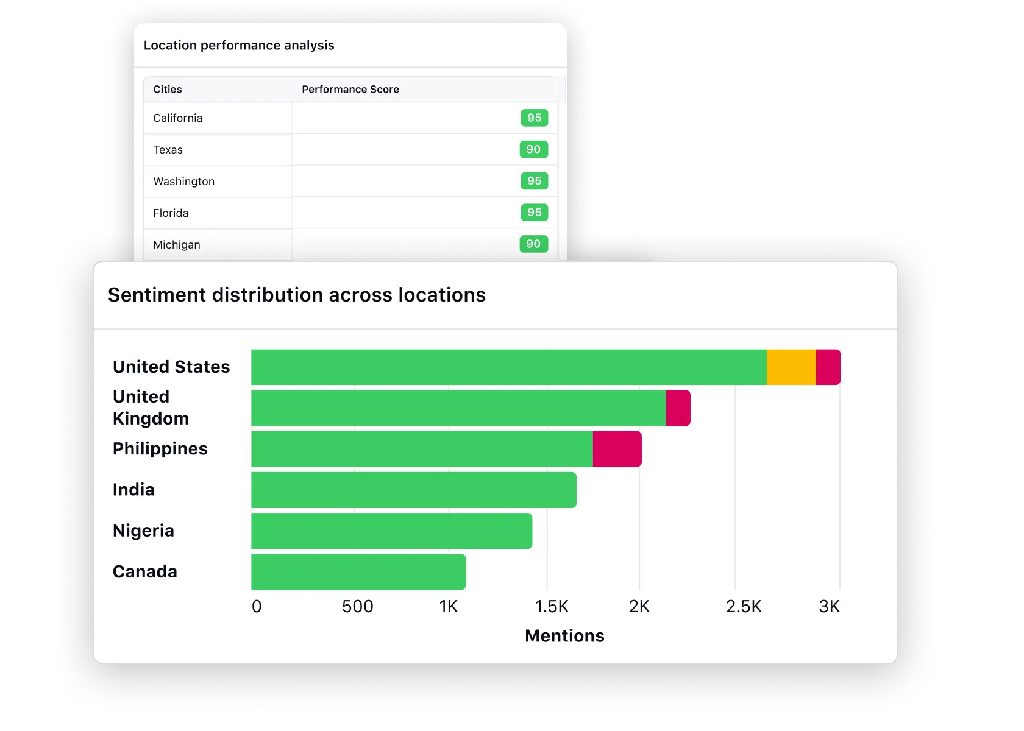Click the yellow segment of the United States bar
Image resolution: width=1024 pixels, height=731 pixels.
[791, 366]
